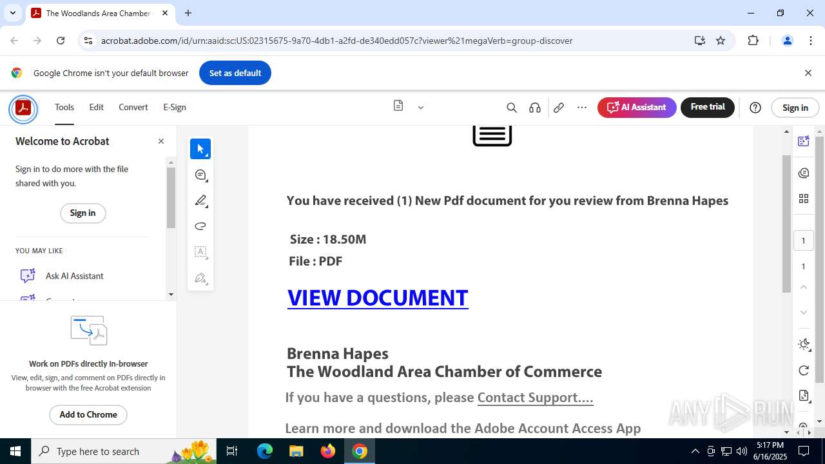Click Set as default browser button
This screenshot has height=464, width=825.
235,73
